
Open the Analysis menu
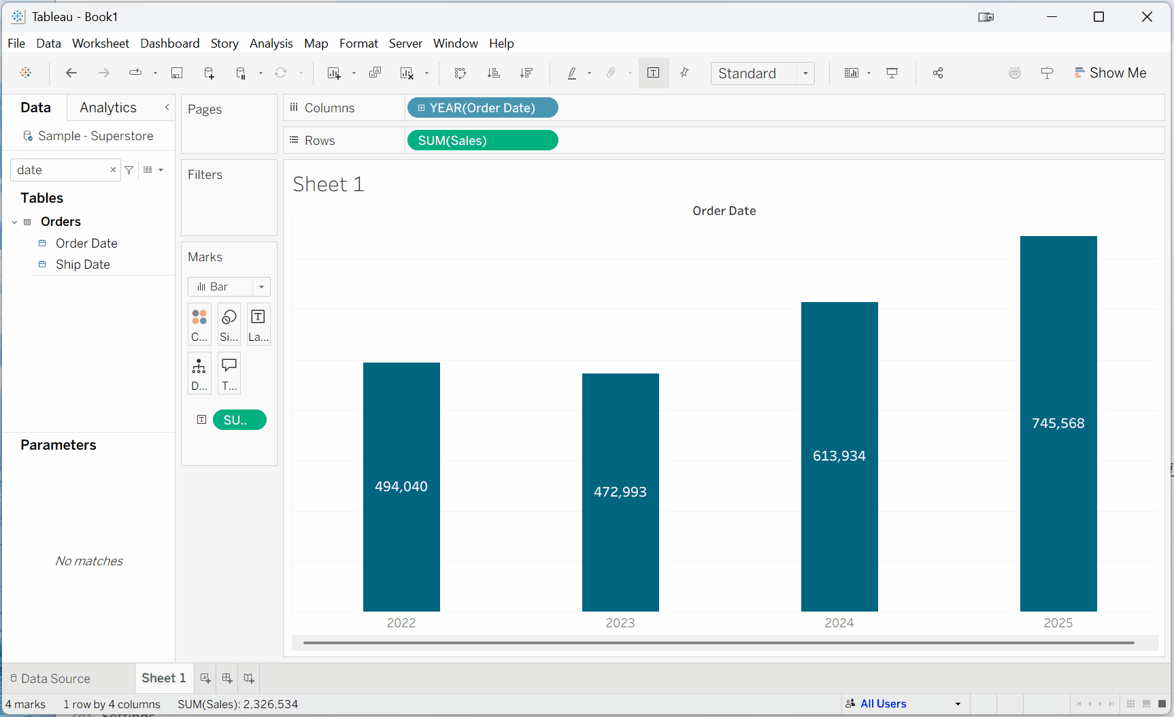click(x=271, y=44)
